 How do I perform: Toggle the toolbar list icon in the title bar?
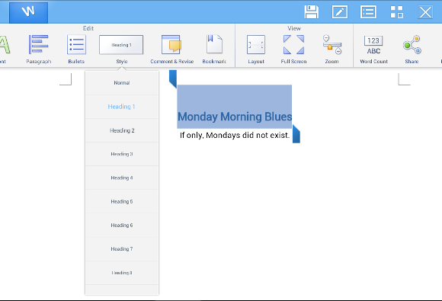point(368,12)
